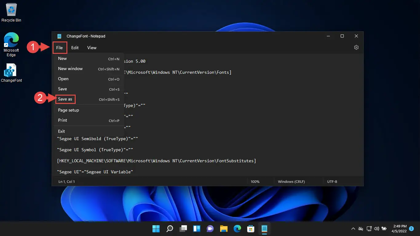This screenshot has width=420, height=236.
Task: Click the "Segoe UI"="Segoae UI Variable" line
Action: tap(95, 172)
